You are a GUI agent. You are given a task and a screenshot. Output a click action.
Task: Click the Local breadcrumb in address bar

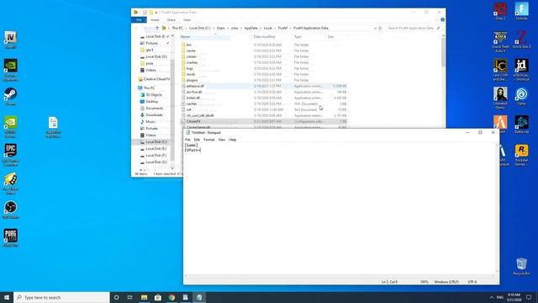[x=267, y=28]
